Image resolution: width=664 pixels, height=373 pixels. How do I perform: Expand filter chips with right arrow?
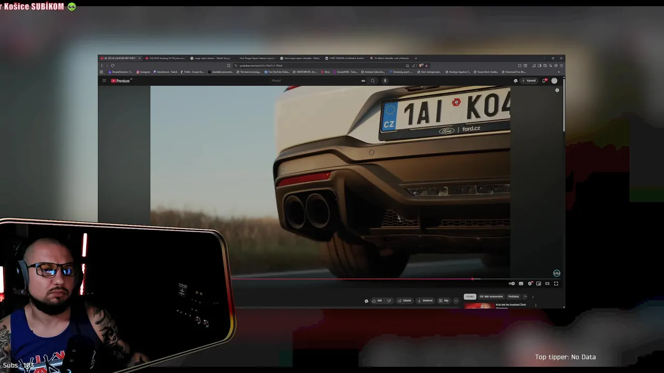(x=533, y=297)
